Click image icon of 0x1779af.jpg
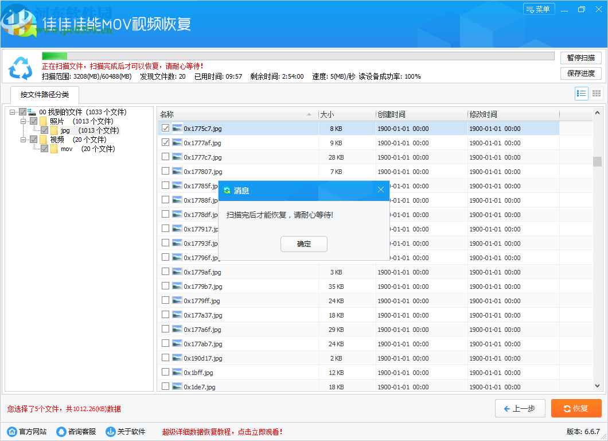 click(177, 272)
